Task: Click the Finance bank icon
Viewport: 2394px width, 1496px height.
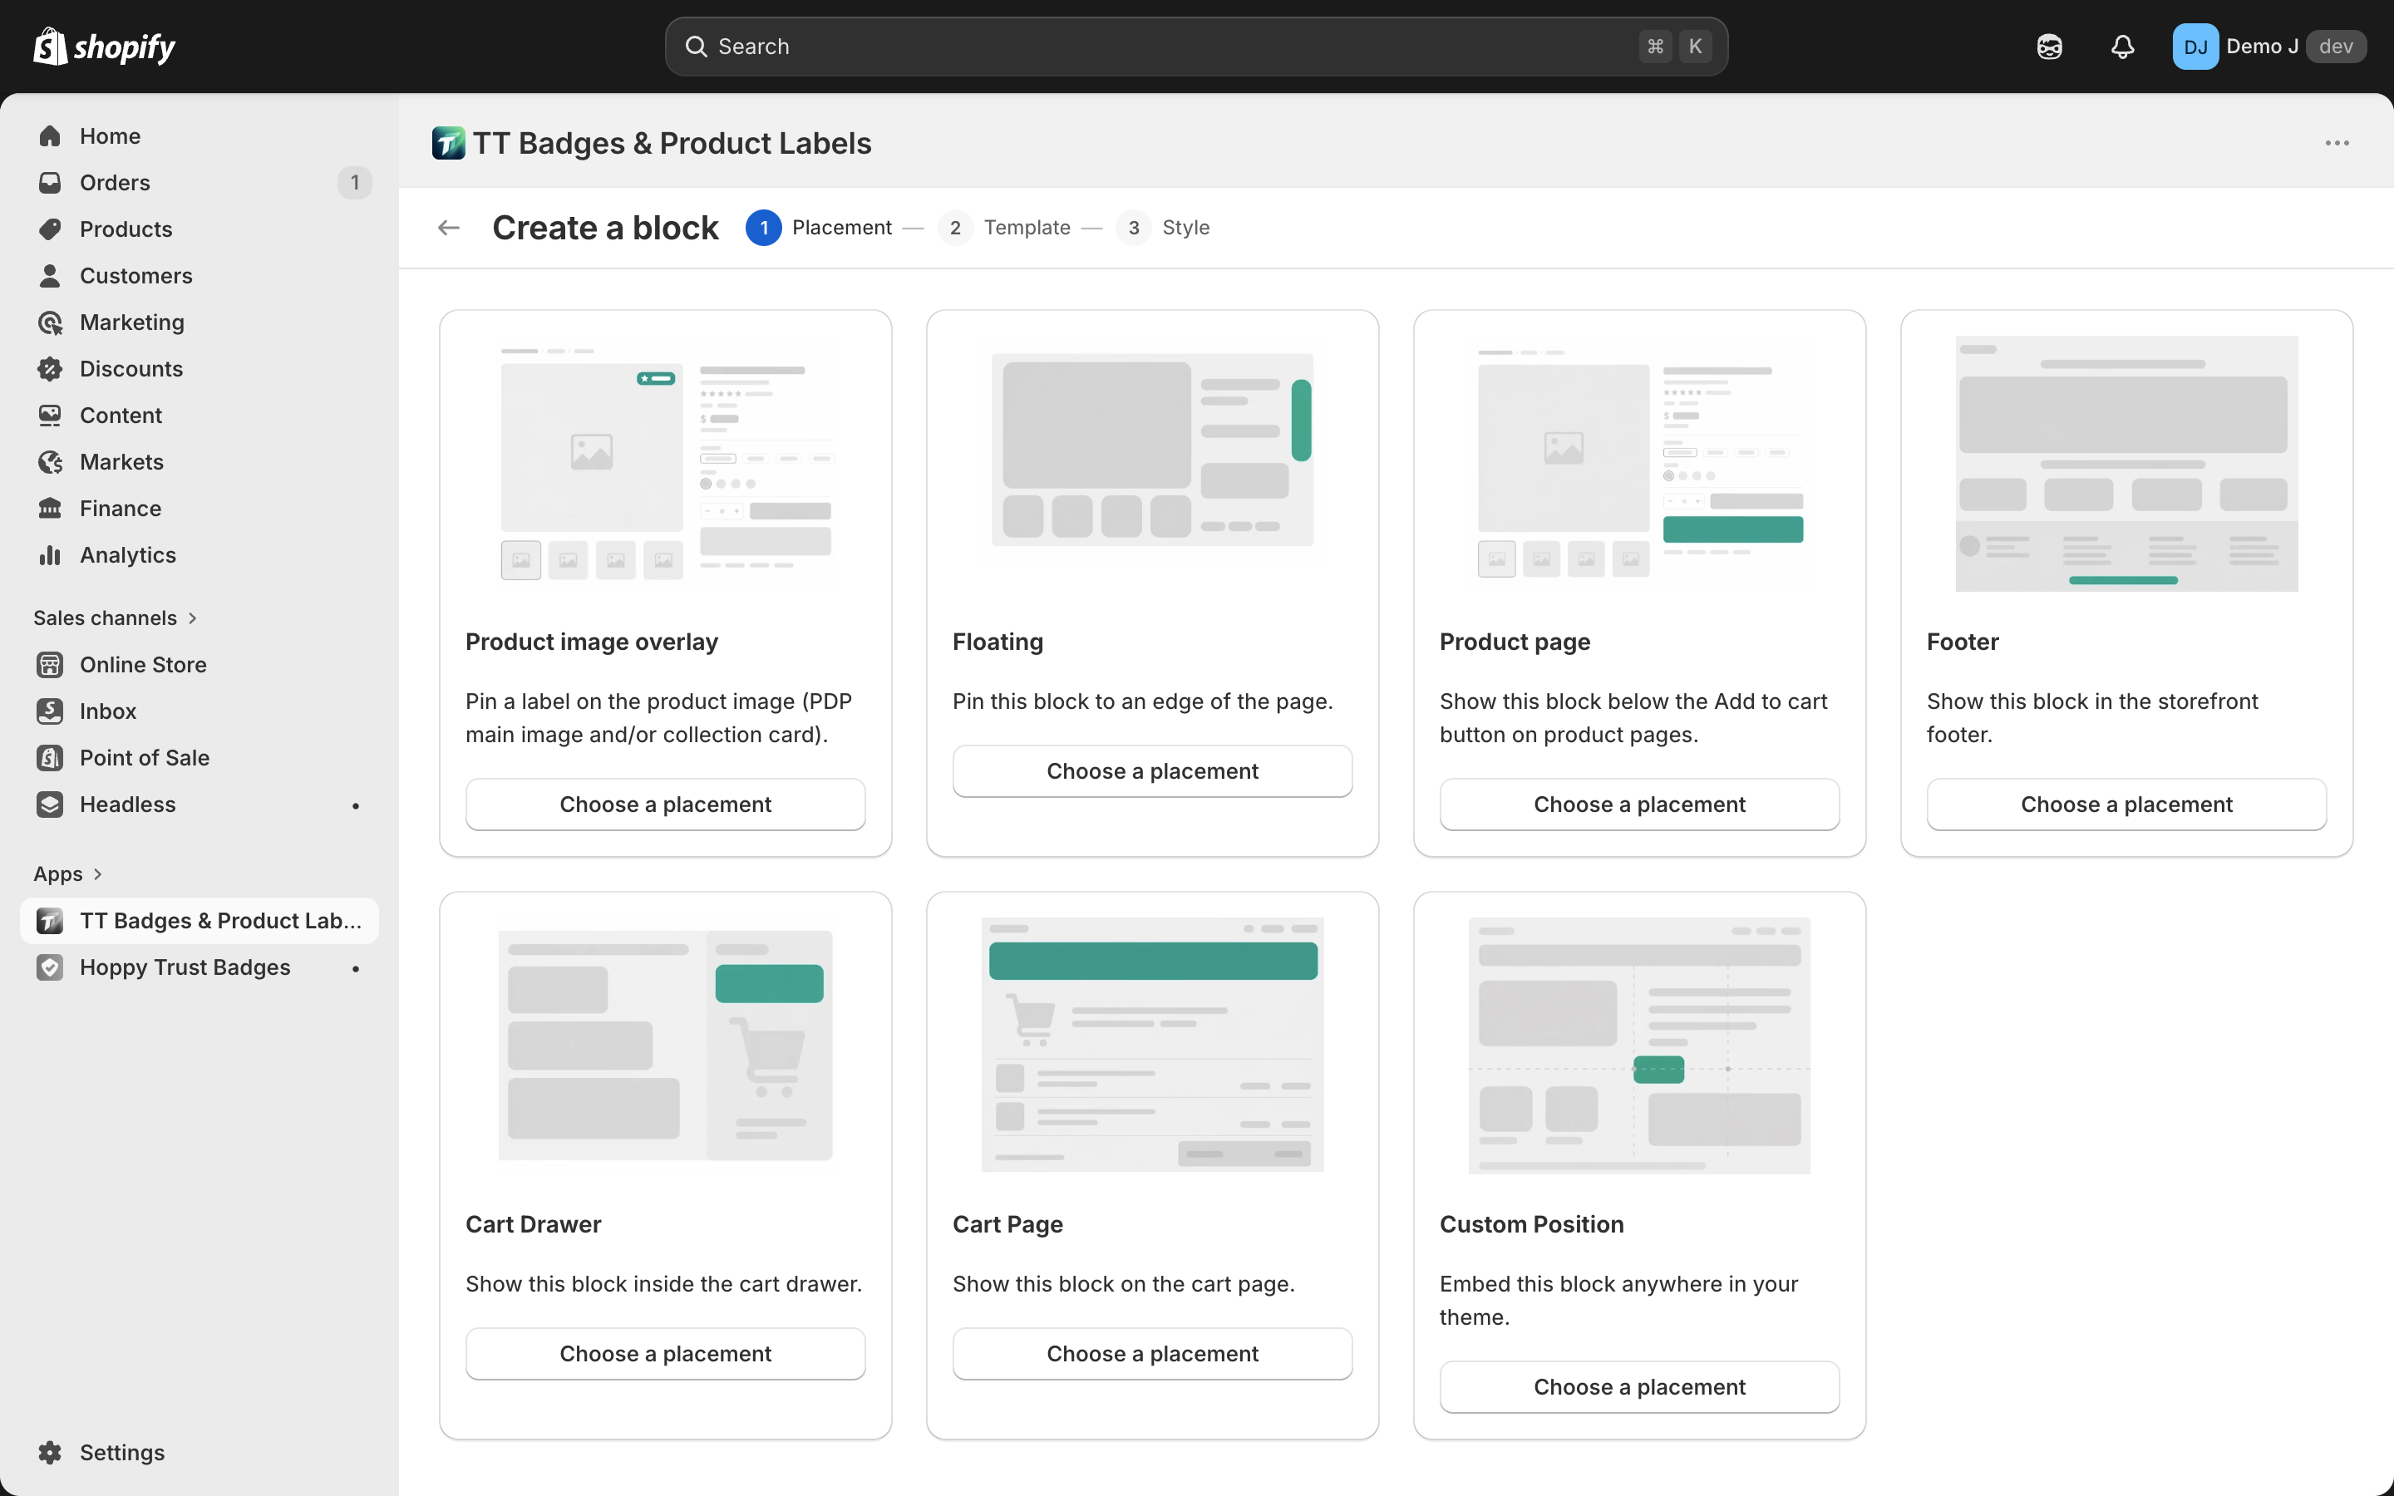Action: (x=50, y=508)
